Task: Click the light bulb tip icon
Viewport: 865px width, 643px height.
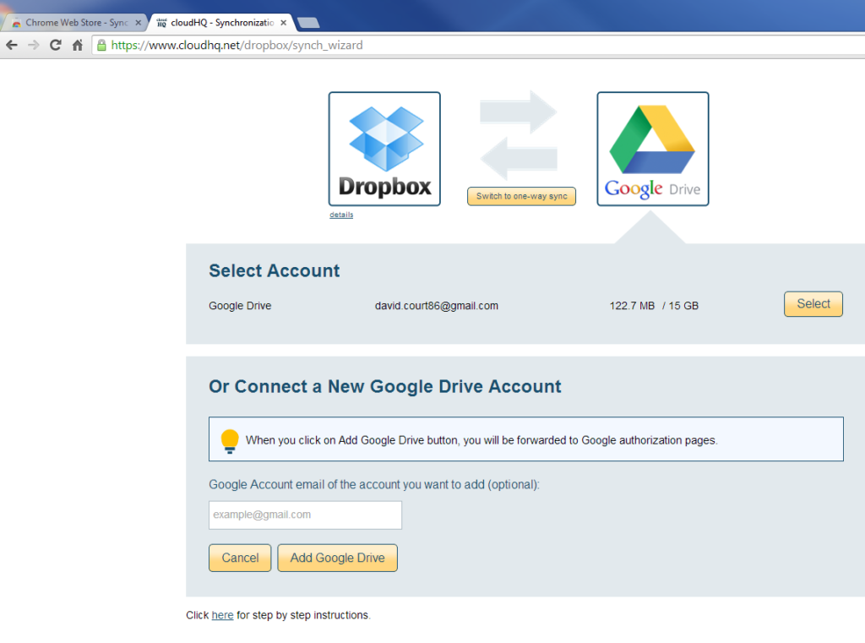Action: (229, 439)
